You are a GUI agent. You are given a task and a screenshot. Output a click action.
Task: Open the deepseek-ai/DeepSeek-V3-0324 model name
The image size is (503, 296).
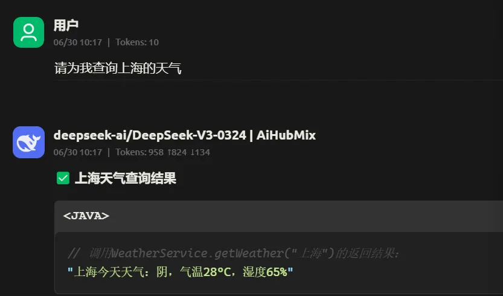click(150, 135)
